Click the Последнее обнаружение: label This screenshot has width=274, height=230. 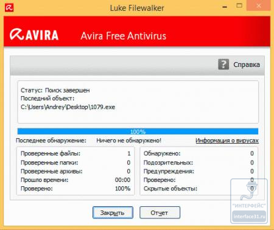51,141
